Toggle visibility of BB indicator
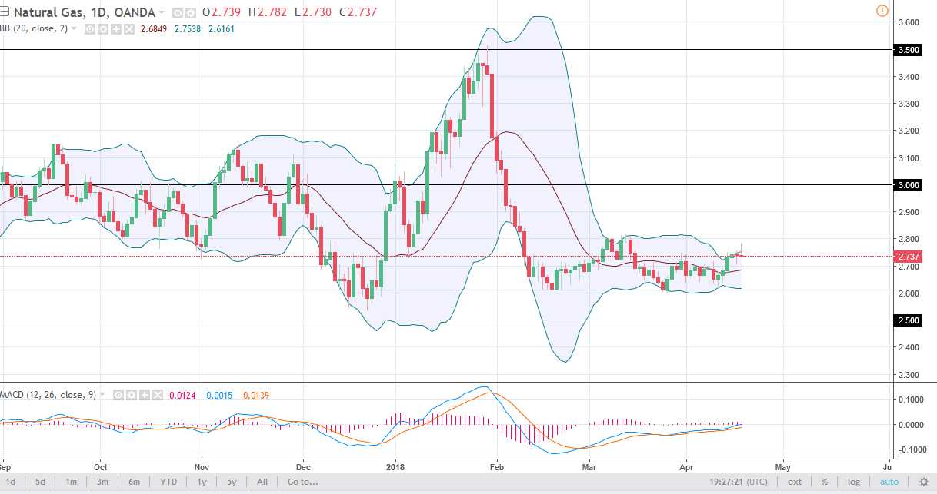This screenshot has height=494, width=937. (x=89, y=29)
